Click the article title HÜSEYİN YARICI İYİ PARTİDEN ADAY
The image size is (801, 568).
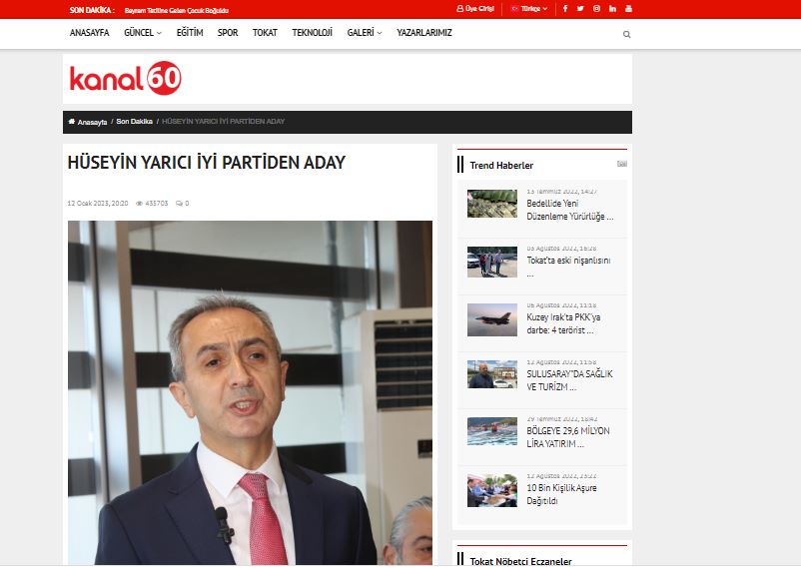coord(207,163)
